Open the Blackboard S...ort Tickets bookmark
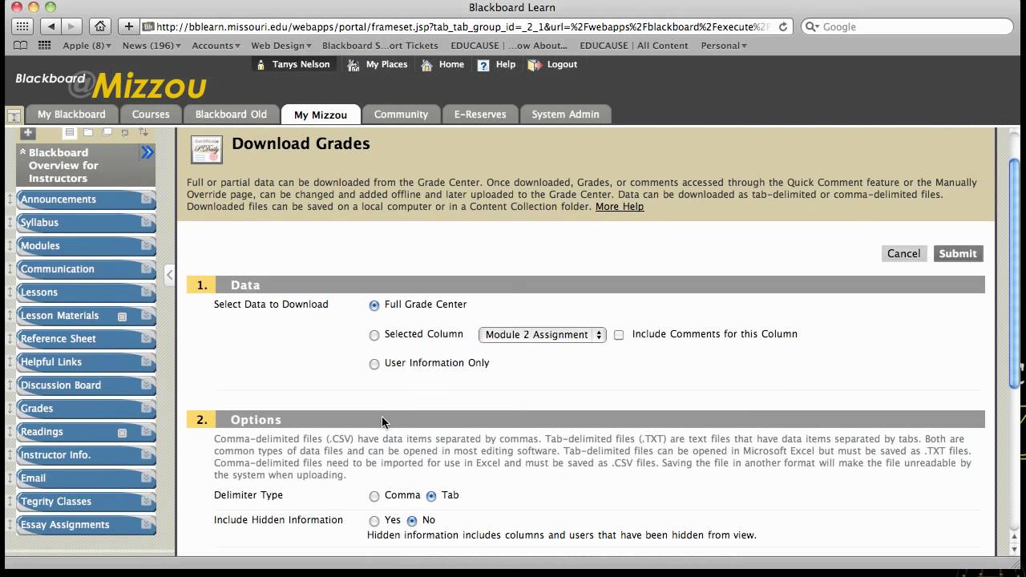This screenshot has height=577, width=1026. click(380, 46)
